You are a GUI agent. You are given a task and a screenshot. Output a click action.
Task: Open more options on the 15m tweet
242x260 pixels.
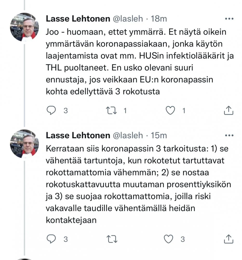(229, 135)
